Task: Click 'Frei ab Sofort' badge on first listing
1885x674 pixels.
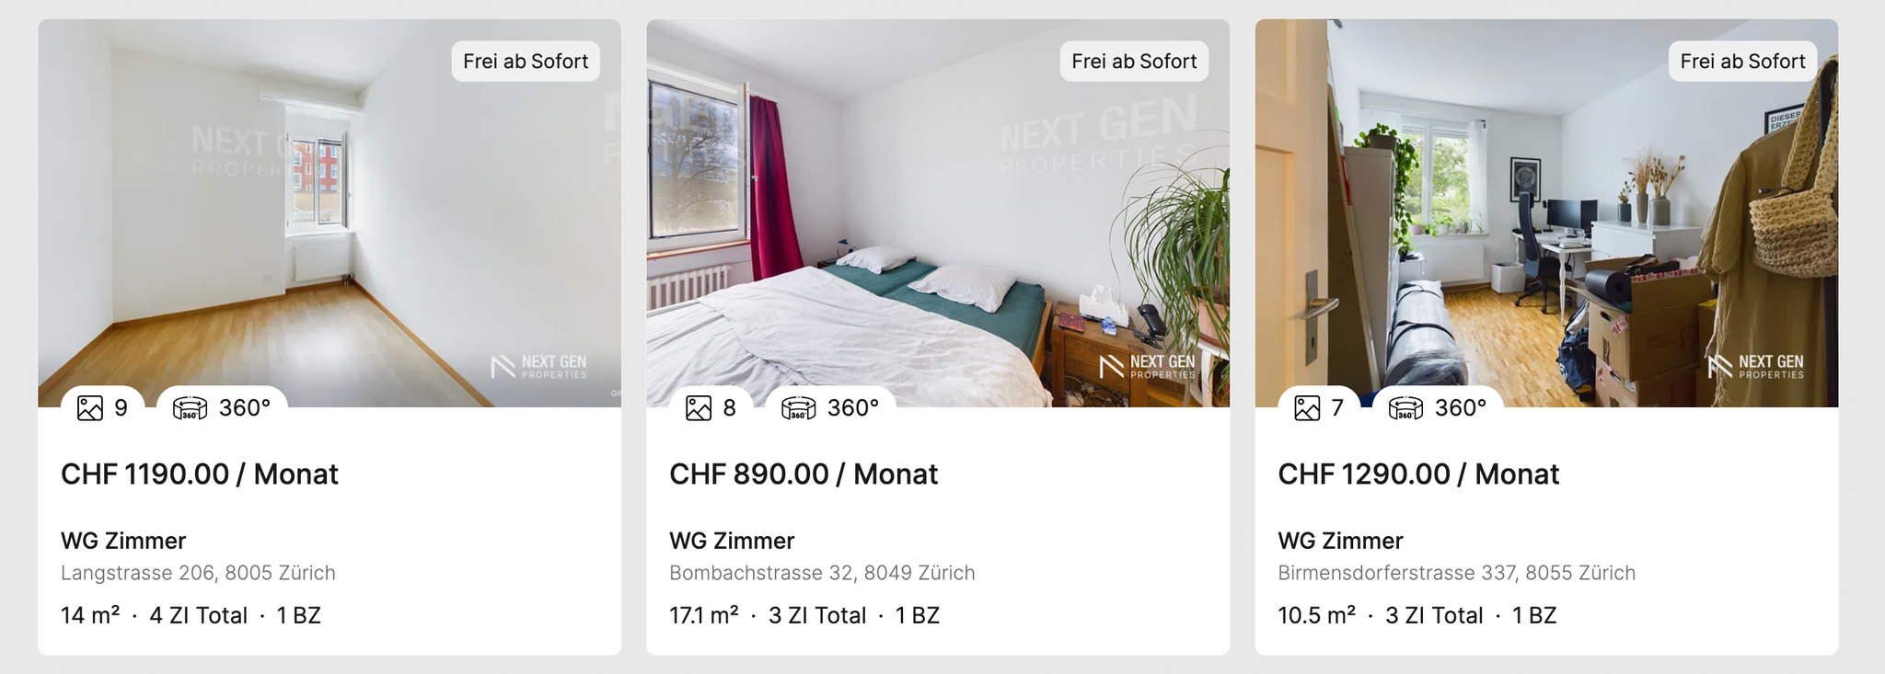Action: (x=526, y=62)
